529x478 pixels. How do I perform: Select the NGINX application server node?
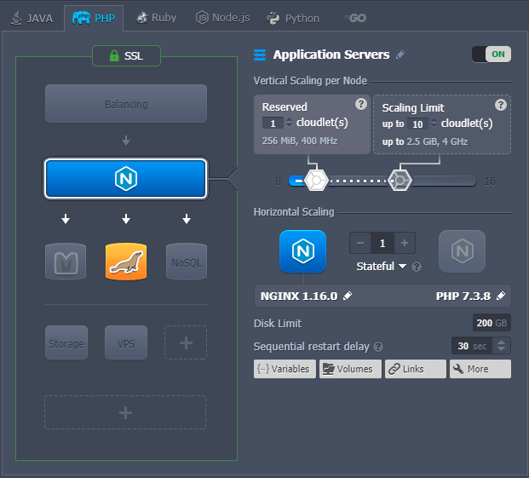coord(126,179)
